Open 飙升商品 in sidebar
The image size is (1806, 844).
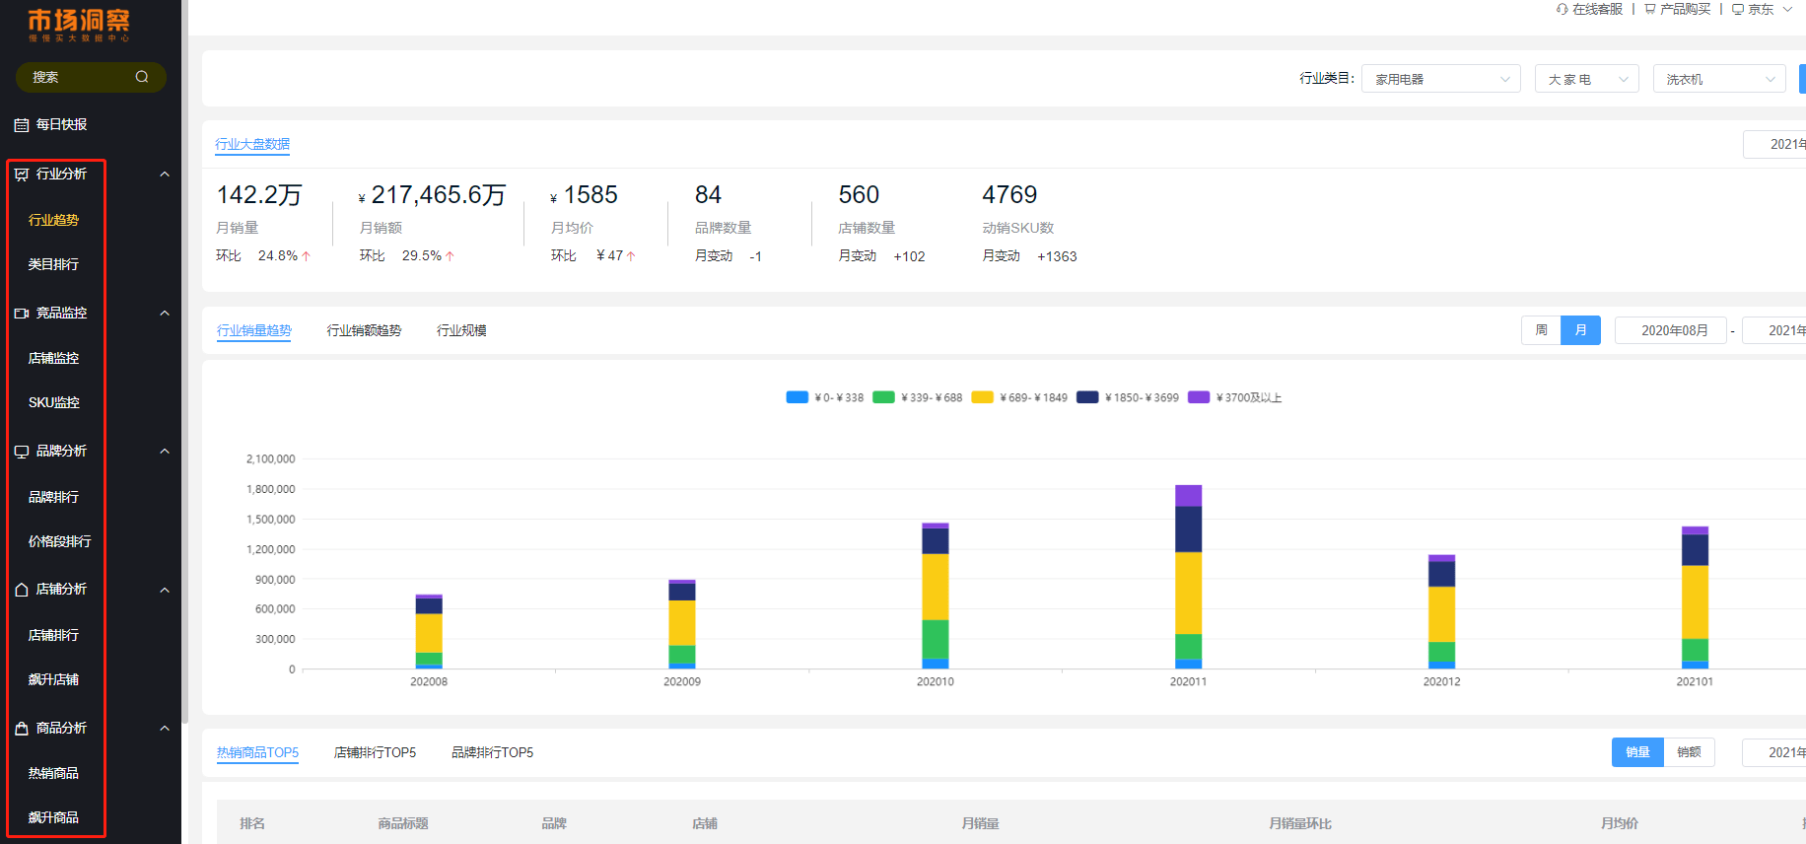pyautogui.click(x=53, y=817)
